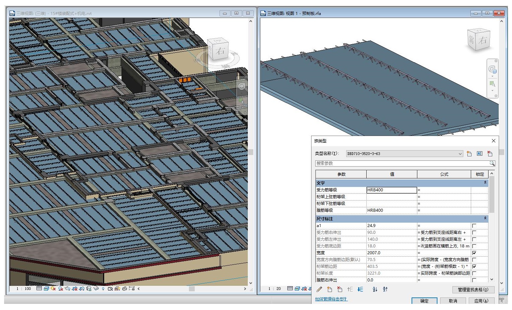This screenshot has width=512, height=310.
Task: Toggle lock checkbox for 宽度方向腹筋边距
Action: pos(474,260)
